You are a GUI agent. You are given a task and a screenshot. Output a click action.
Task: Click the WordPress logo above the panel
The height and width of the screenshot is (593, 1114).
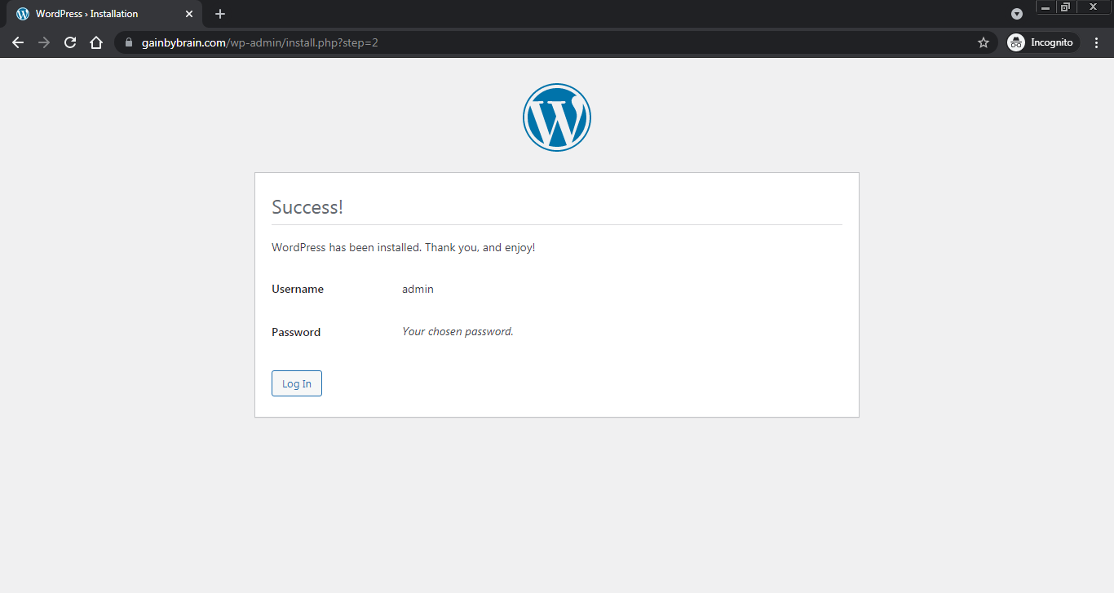tap(557, 117)
